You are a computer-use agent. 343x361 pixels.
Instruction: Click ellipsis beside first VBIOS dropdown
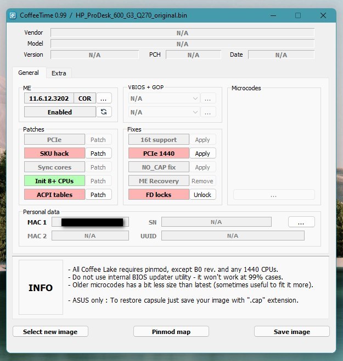[208, 99]
